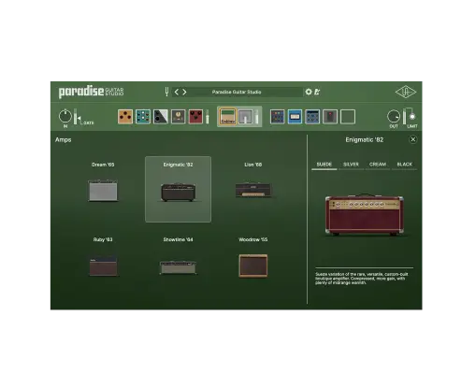
Task: Click the empty effect slot
Action: pyautogui.click(x=348, y=117)
